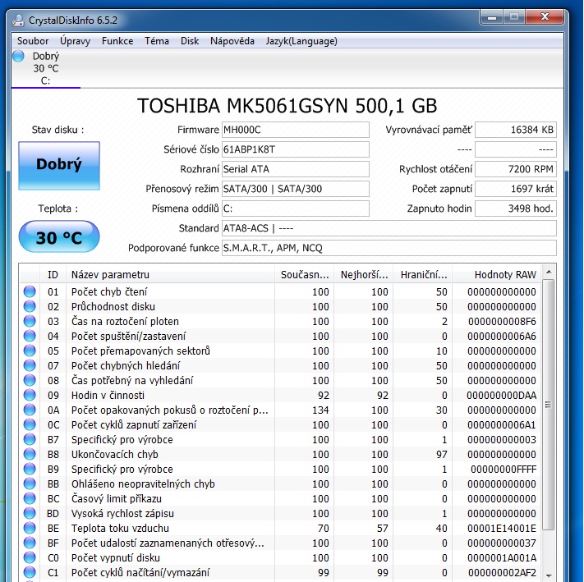Click status orb for ID B7 row

(30, 439)
